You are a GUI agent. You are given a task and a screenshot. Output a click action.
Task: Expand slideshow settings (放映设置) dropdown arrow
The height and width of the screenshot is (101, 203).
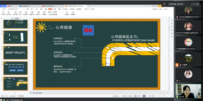28,14
